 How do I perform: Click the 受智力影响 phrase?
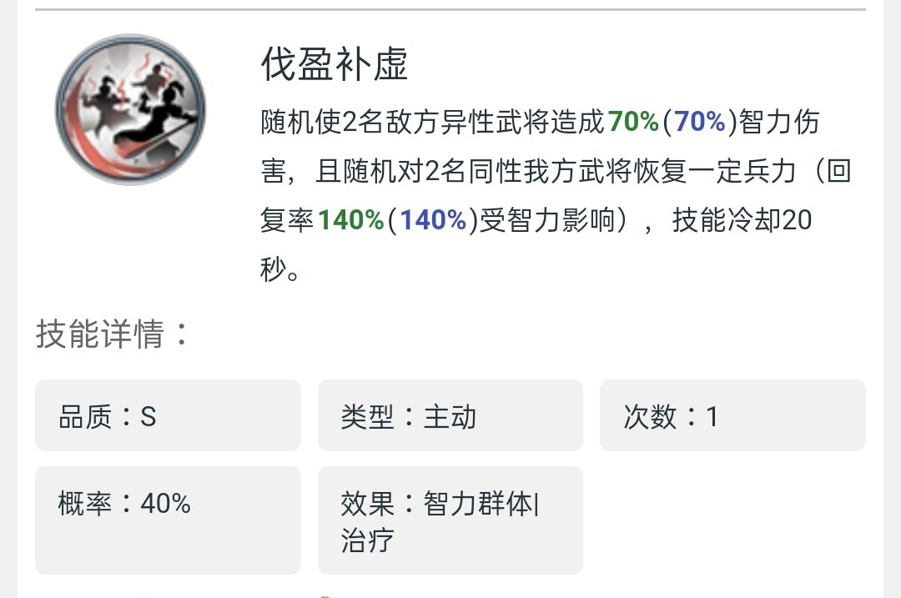pyautogui.click(x=546, y=220)
